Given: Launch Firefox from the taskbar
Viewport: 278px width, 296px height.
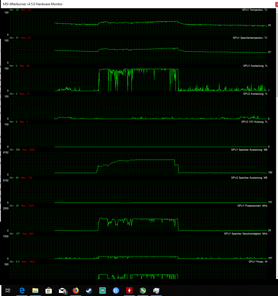Looking at the screenshot, I should 76,290.
